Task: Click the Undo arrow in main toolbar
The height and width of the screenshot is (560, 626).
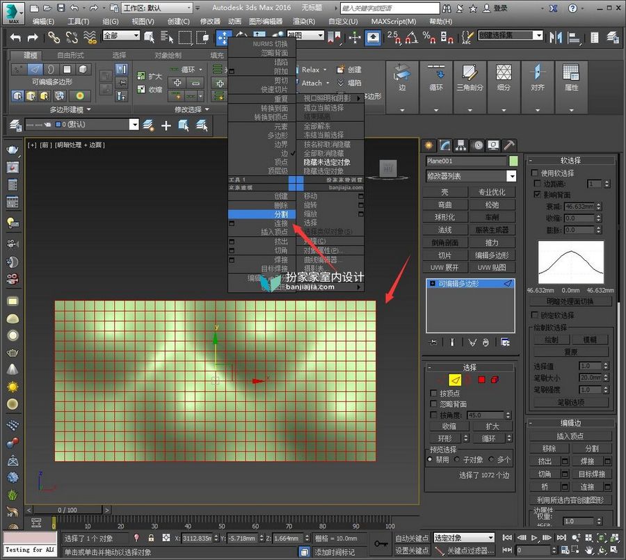Action: [x=15, y=38]
